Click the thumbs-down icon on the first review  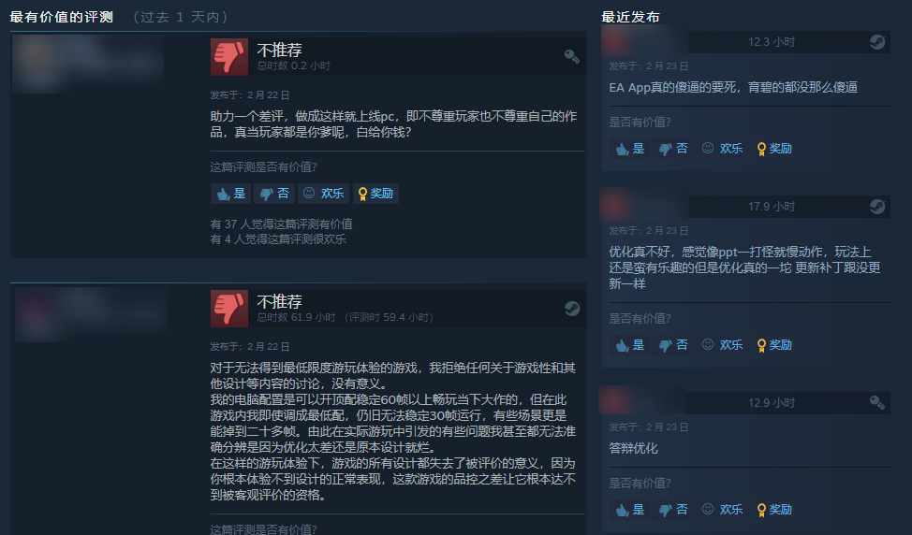229,57
